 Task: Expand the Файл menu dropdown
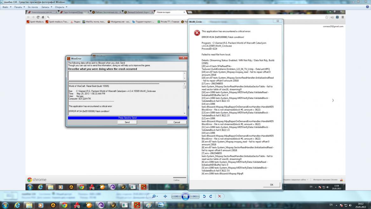pyautogui.click(x=6, y=7)
